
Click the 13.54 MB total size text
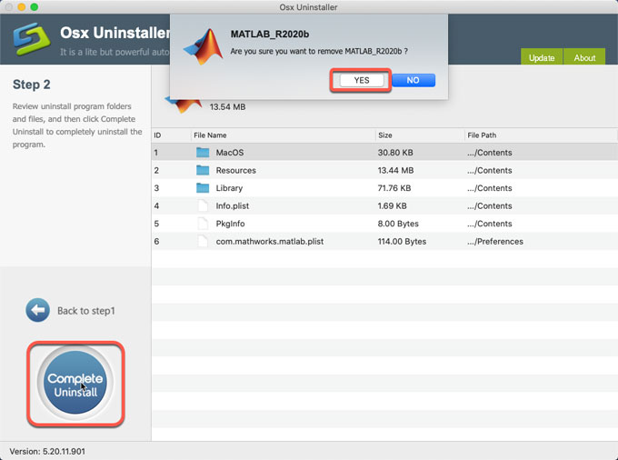pos(227,107)
